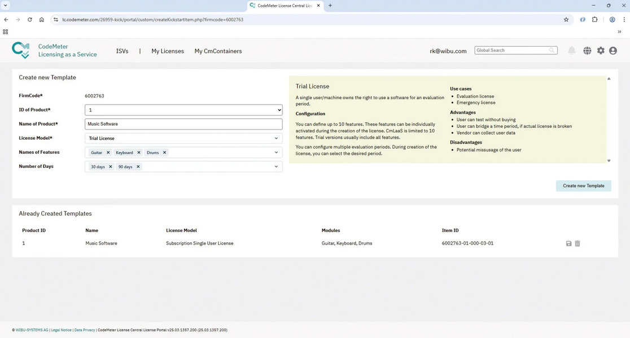
Task: Open the settings gear icon
Action: [601, 51]
